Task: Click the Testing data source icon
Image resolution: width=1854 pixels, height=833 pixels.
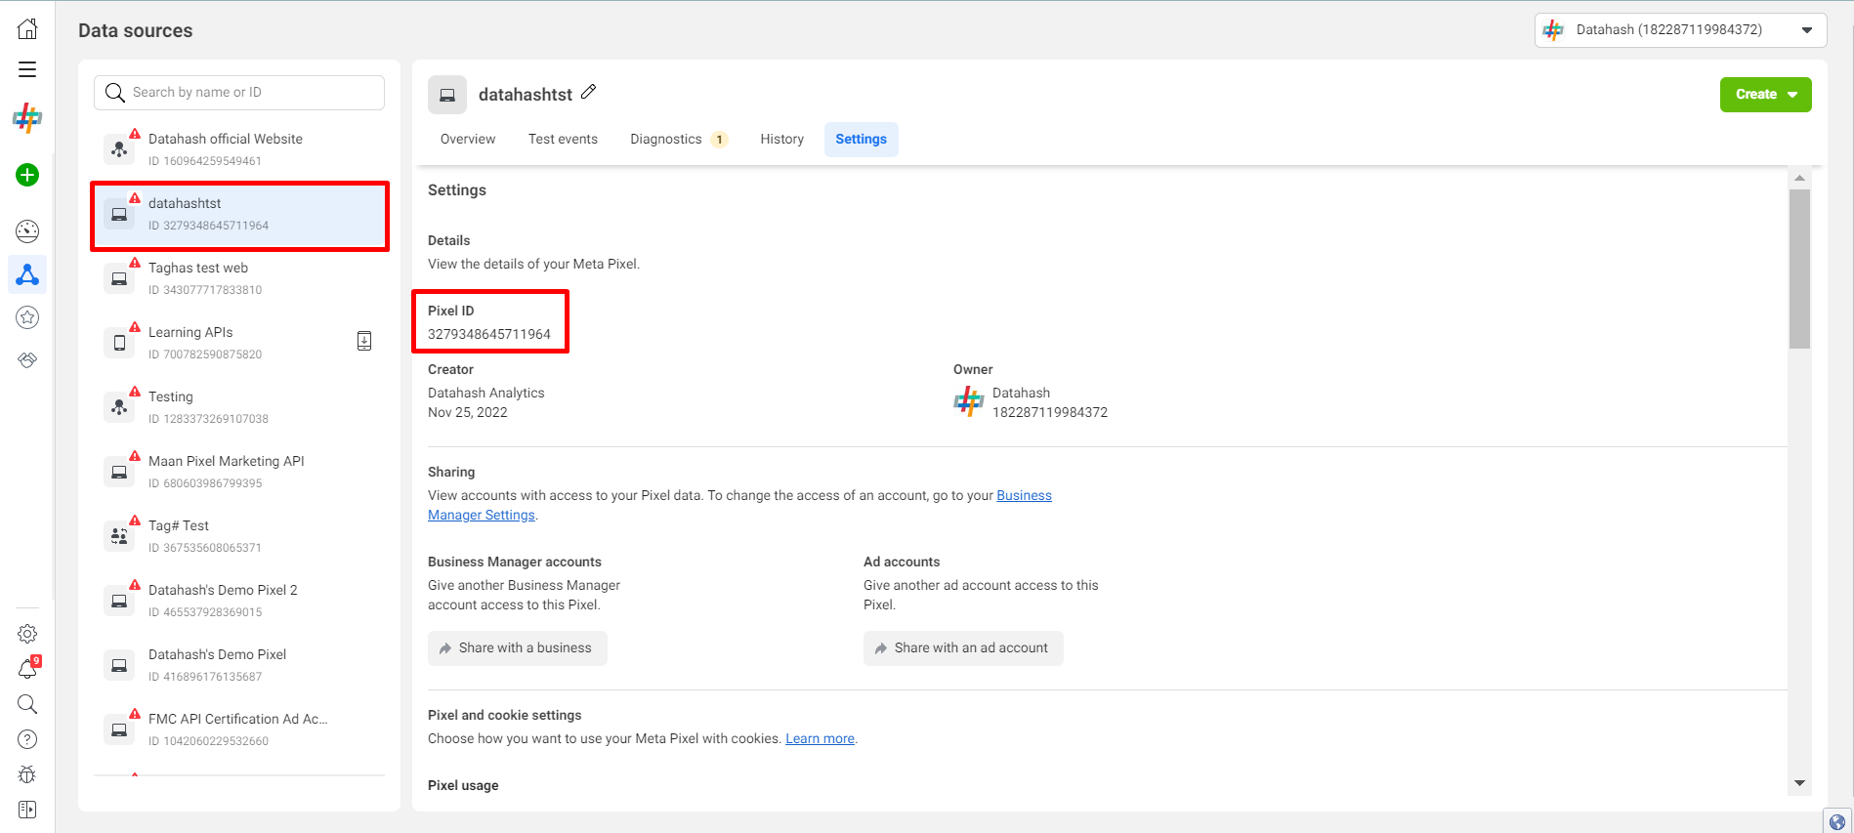Action: [x=119, y=407]
